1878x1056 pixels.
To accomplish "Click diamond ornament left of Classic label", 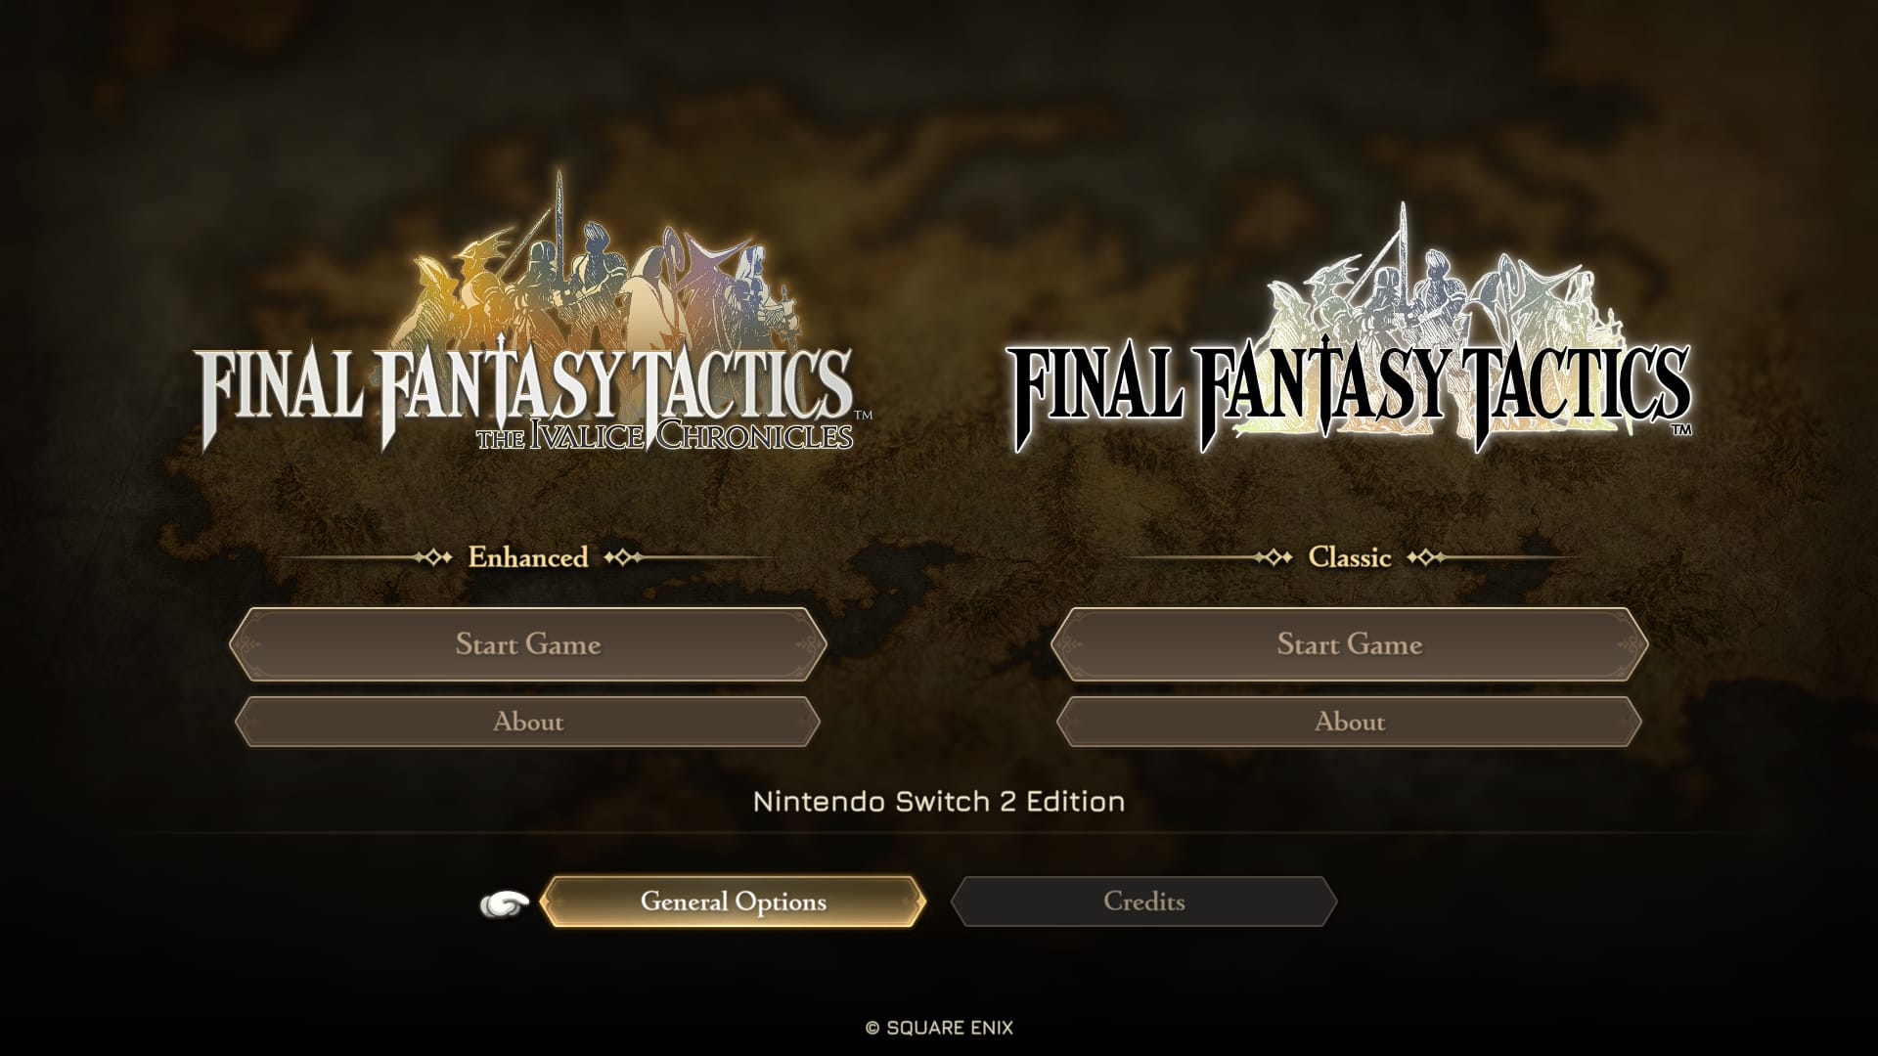I will pyautogui.click(x=1273, y=557).
